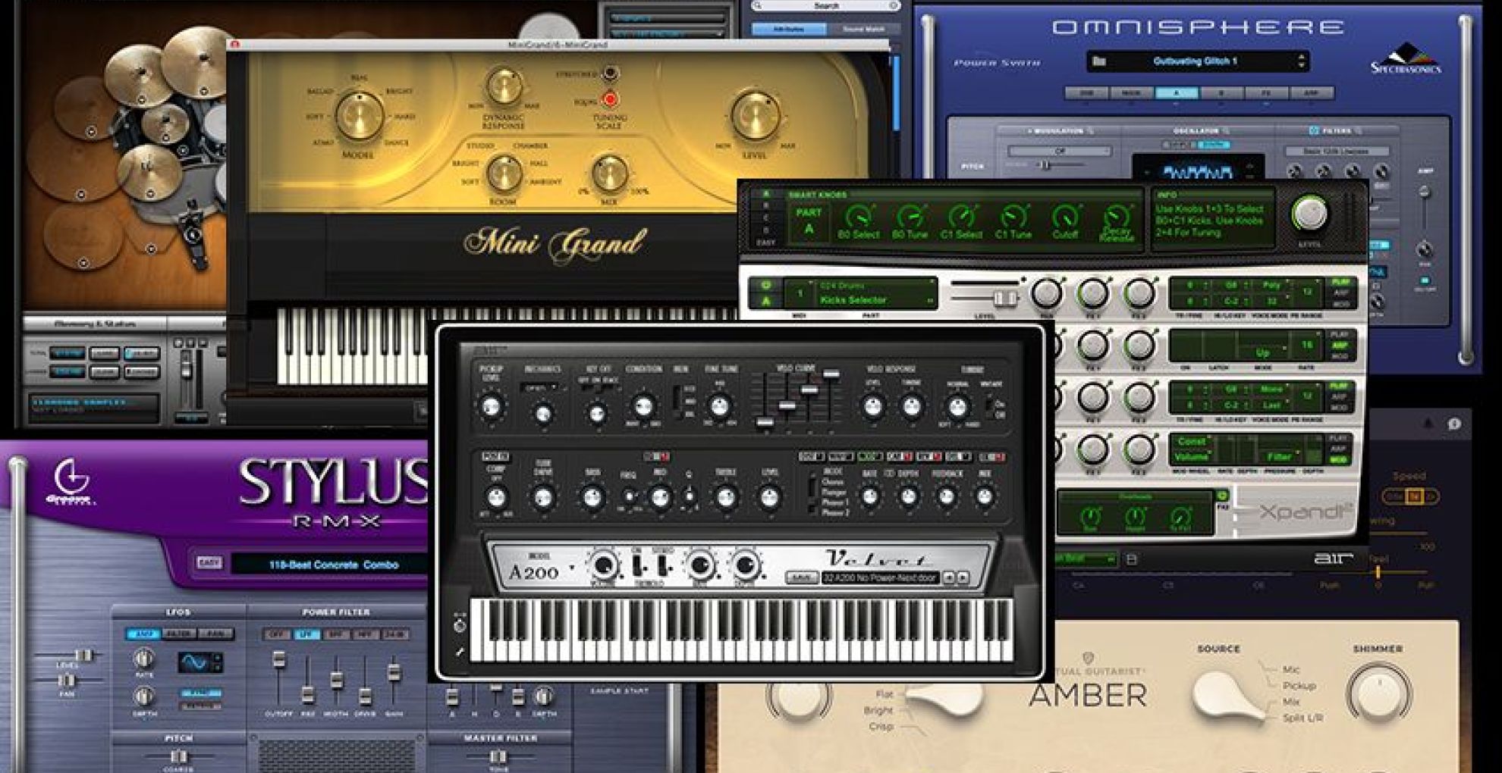This screenshot has height=773, width=1502.
Task: Toggle Xpand!2 part A power button
Action: coord(765,286)
